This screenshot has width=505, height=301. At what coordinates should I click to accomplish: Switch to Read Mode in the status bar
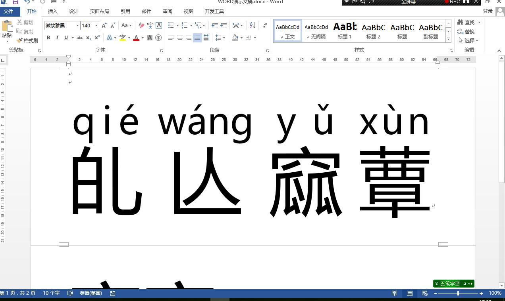(x=394, y=293)
